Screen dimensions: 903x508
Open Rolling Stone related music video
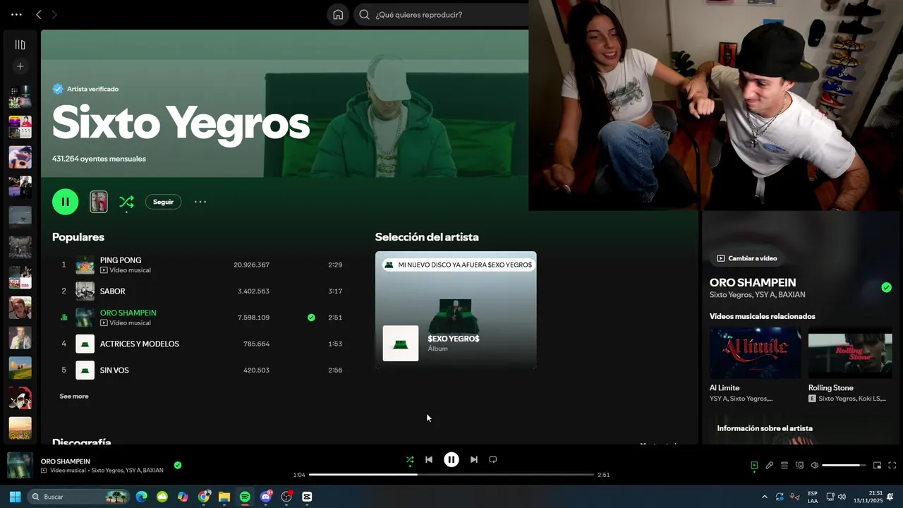coord(850,365)
